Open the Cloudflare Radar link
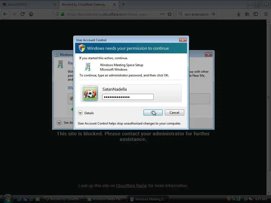Image resolution: width=271 pixels, height=203 pixels. point(131,186)
